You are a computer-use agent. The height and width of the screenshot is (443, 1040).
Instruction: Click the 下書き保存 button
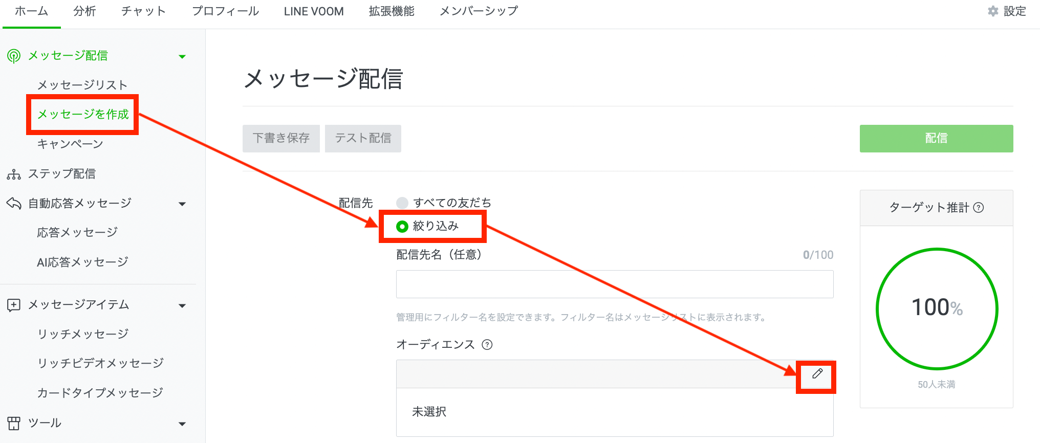[281, 138]
